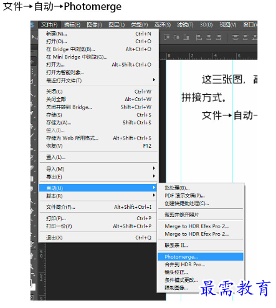Image resolution: width=276 pixels, height=308 pixels.
Task: Click the Align top edges icon
Action: click(167, 37)
